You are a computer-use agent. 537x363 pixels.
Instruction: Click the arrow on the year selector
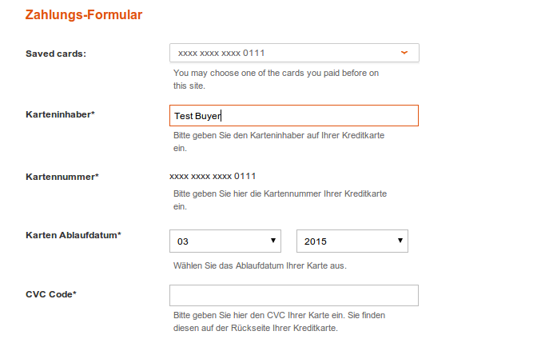pos(400,241)
